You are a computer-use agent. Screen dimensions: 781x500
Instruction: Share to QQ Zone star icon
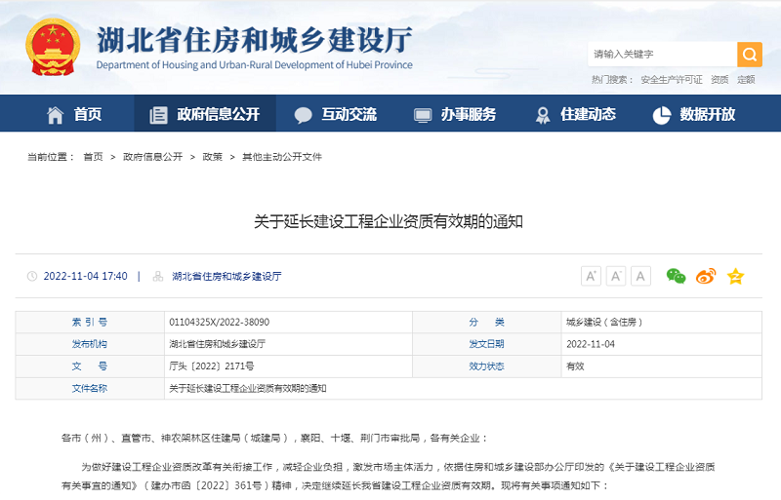pos(736,276)
